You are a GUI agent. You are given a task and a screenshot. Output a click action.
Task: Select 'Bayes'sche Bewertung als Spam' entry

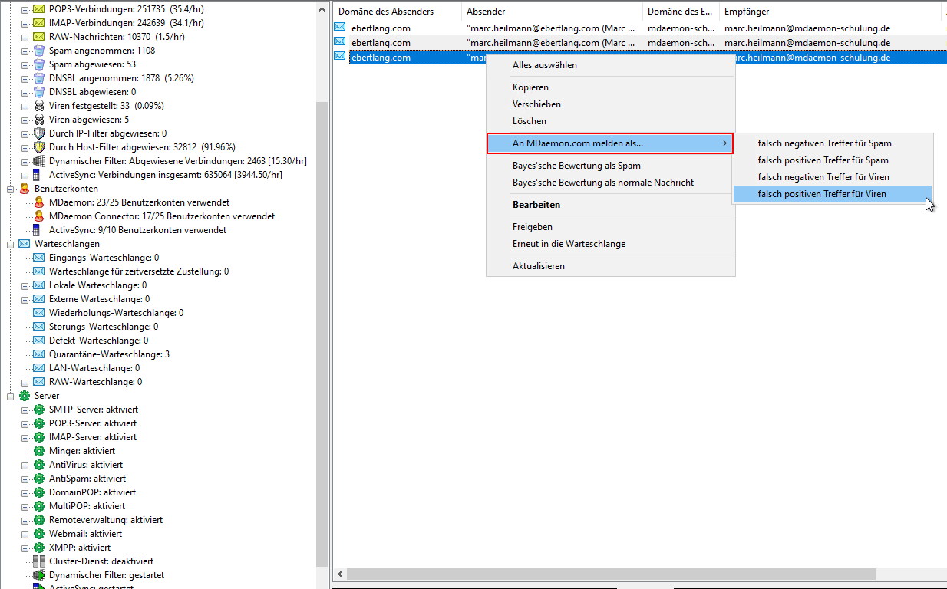pyautogui.click(x=576, y=166)
